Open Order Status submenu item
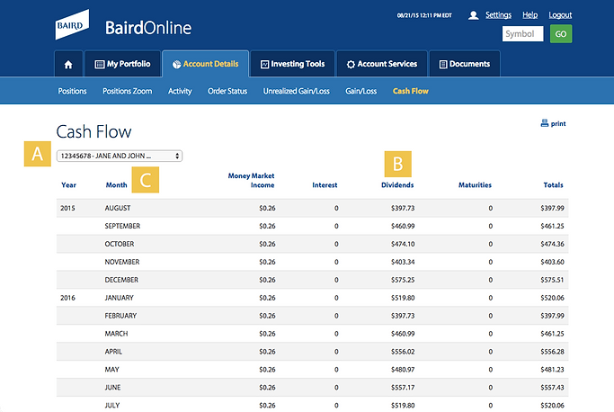Viewport: 614px width, 412px height. click(x=227, y=91)
